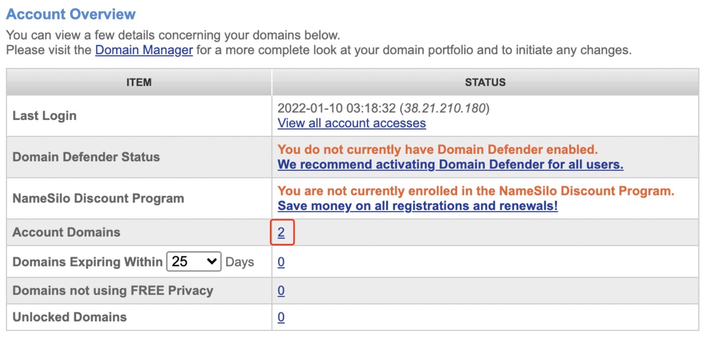
Task: Click the ITEM column header
Action: coord(139,82)
